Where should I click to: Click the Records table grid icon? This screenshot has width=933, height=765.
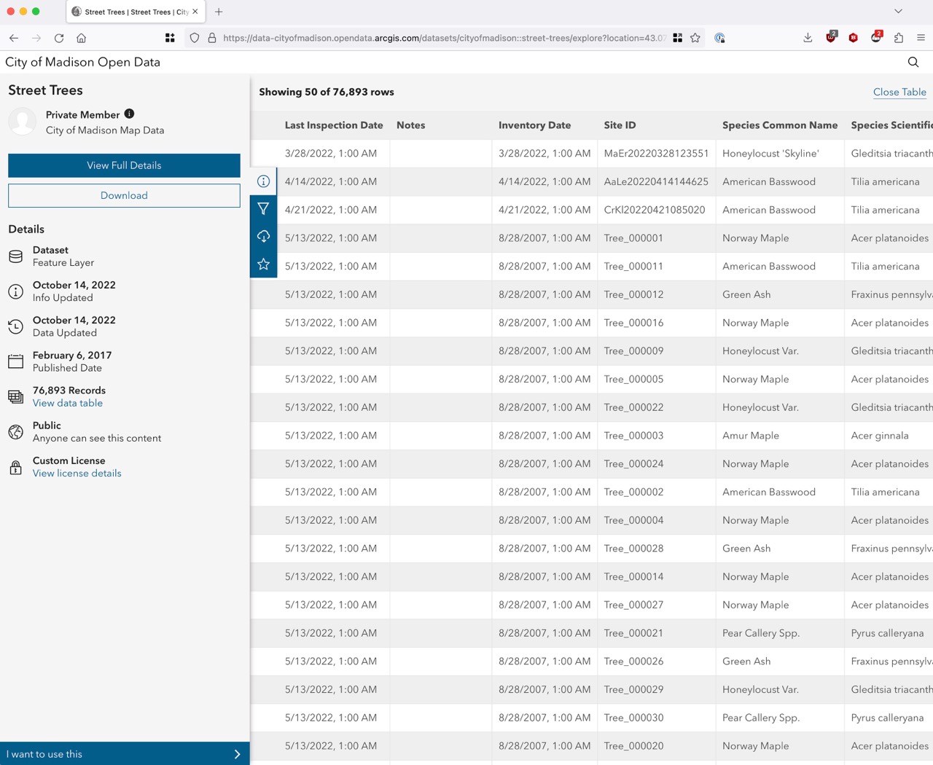click(x=16, y=396)
